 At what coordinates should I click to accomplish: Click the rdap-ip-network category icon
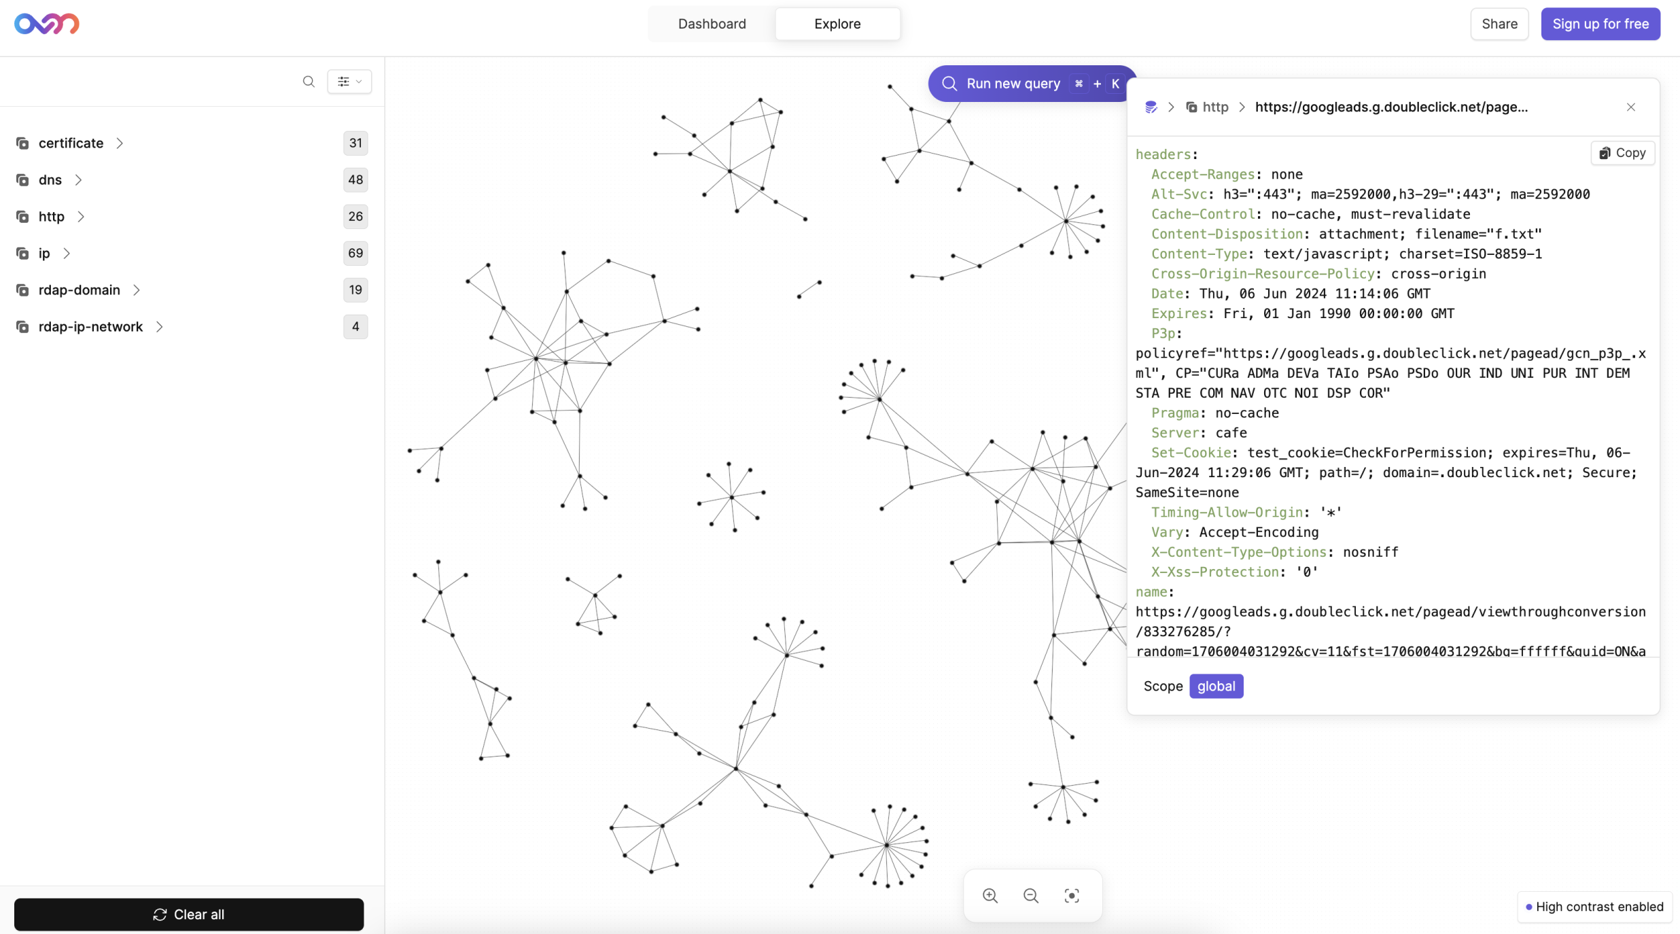[x=22, y=327]
